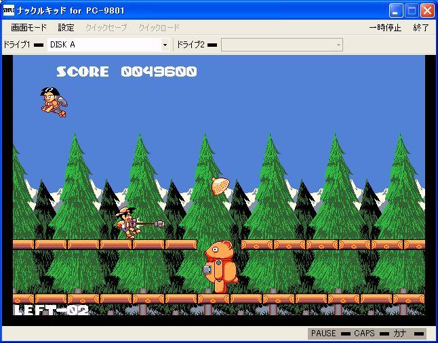Click the extended boxing glove fist
The height and width of the screenshot is (343, 438).
coord(159,224)
